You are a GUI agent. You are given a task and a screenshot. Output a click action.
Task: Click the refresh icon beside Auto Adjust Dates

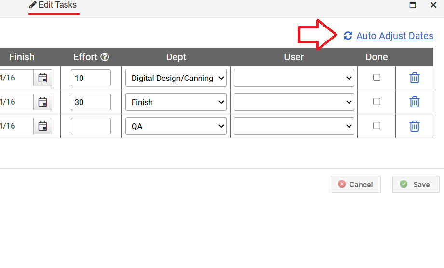348,36
